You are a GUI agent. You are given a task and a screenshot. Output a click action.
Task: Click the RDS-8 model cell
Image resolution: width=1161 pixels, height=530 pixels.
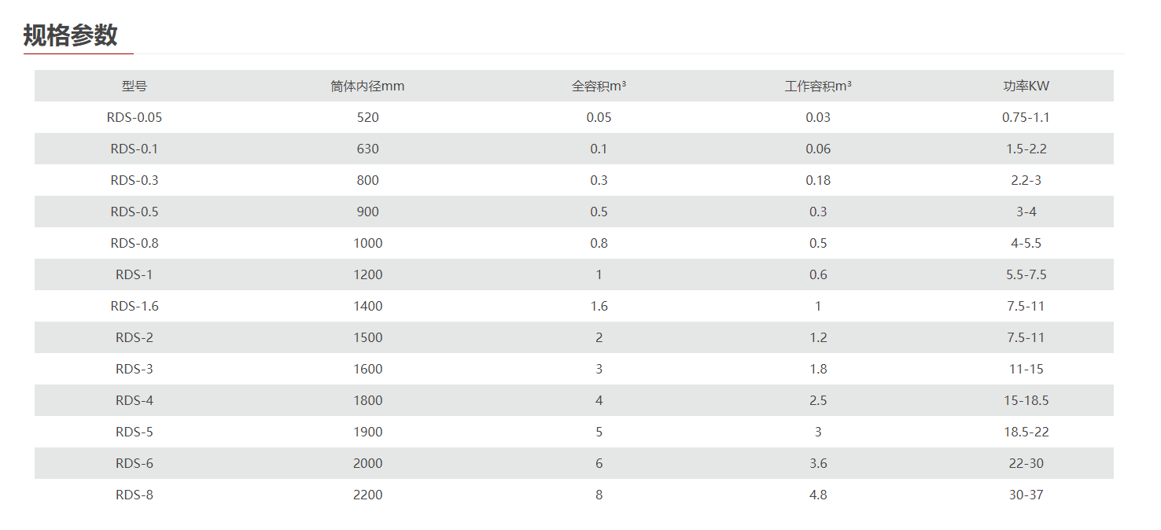tap(135, 495)
